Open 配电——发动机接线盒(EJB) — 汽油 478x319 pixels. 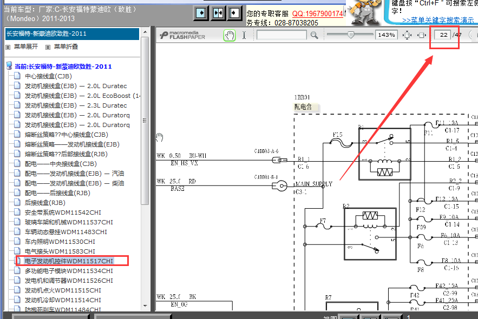74,174
